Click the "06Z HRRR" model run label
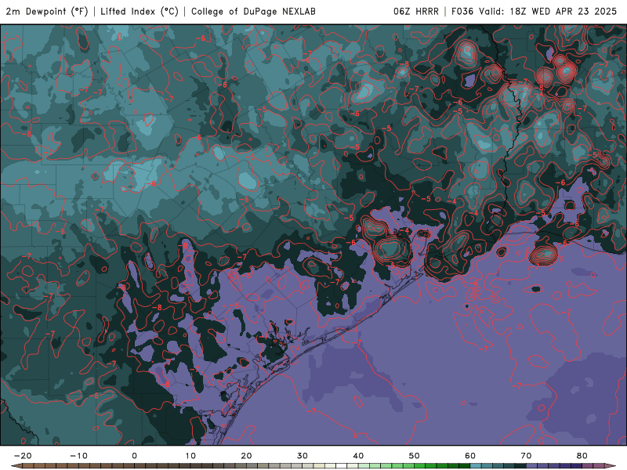Image resolution: width=627 pixels, height=470 pixels. click(416, 12)
